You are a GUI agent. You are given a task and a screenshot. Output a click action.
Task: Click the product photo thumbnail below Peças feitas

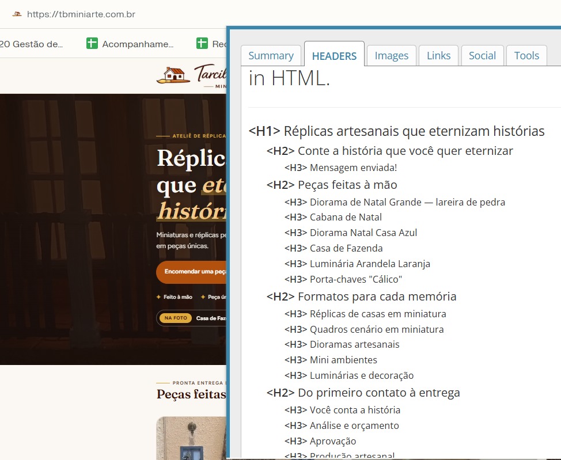[x=191, y=438]
